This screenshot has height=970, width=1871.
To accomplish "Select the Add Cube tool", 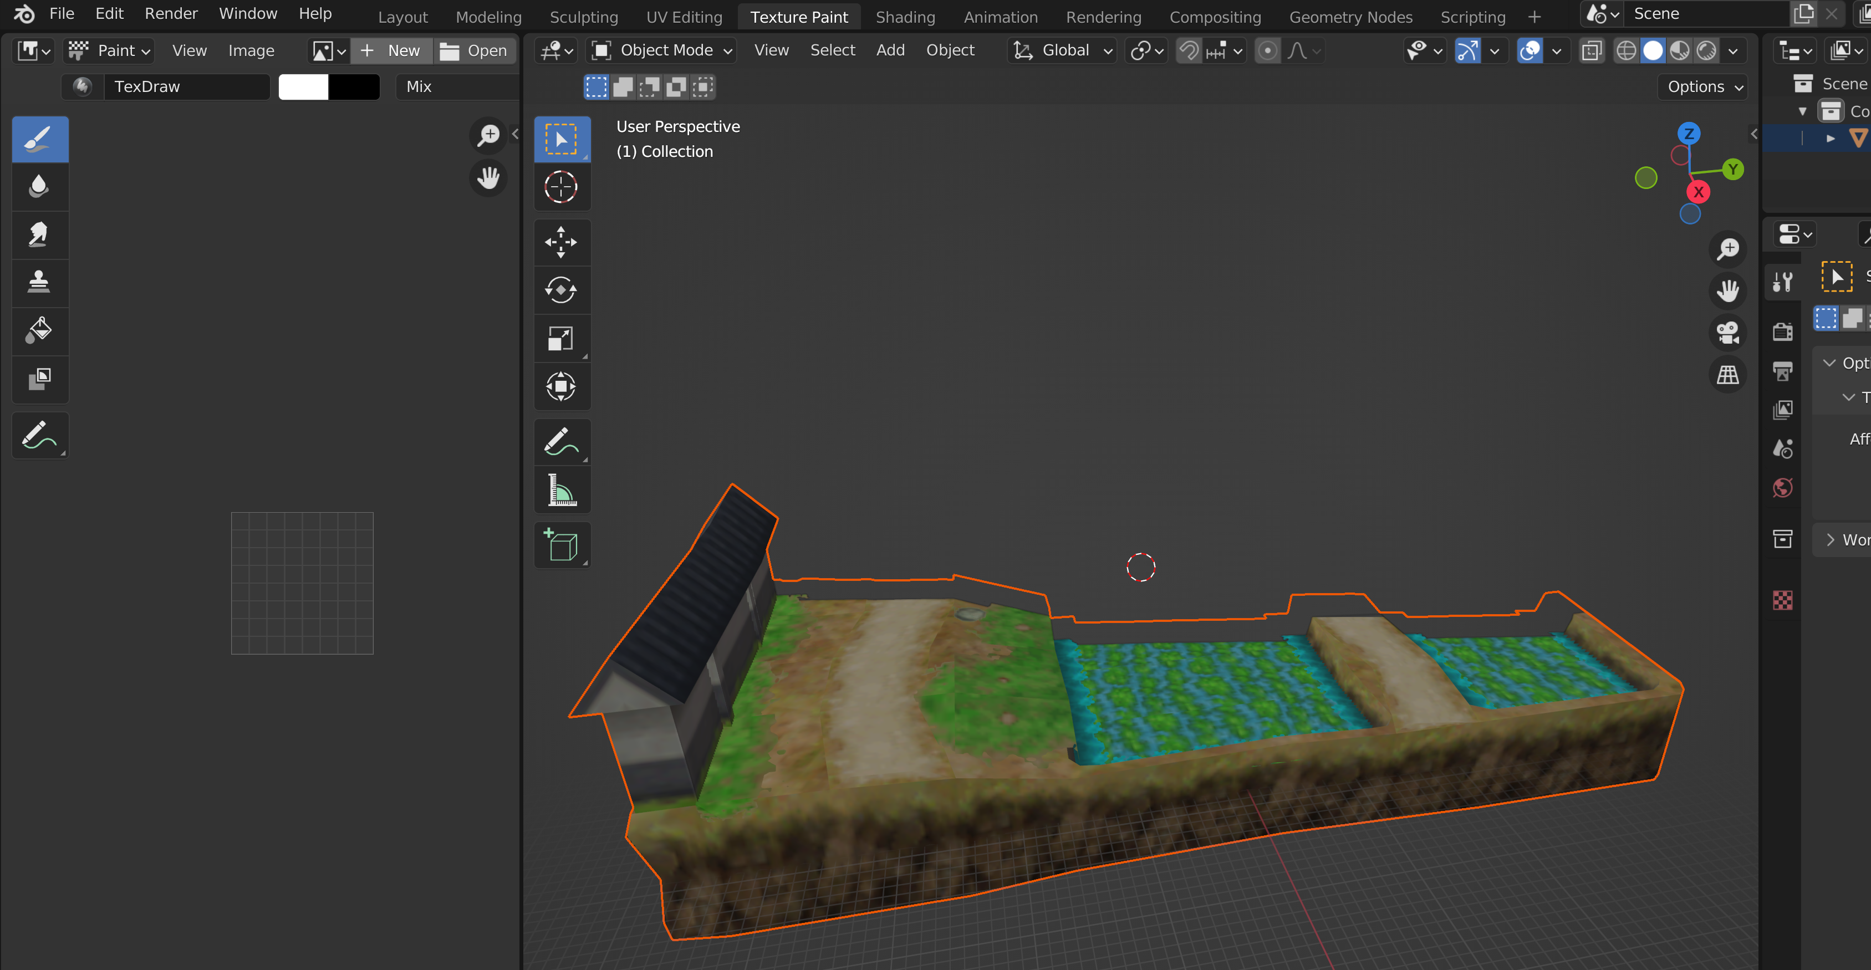I will pos(562,544).
